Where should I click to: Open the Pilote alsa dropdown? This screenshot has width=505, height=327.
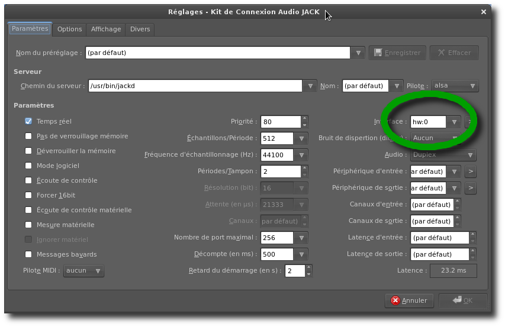point(455,86)
